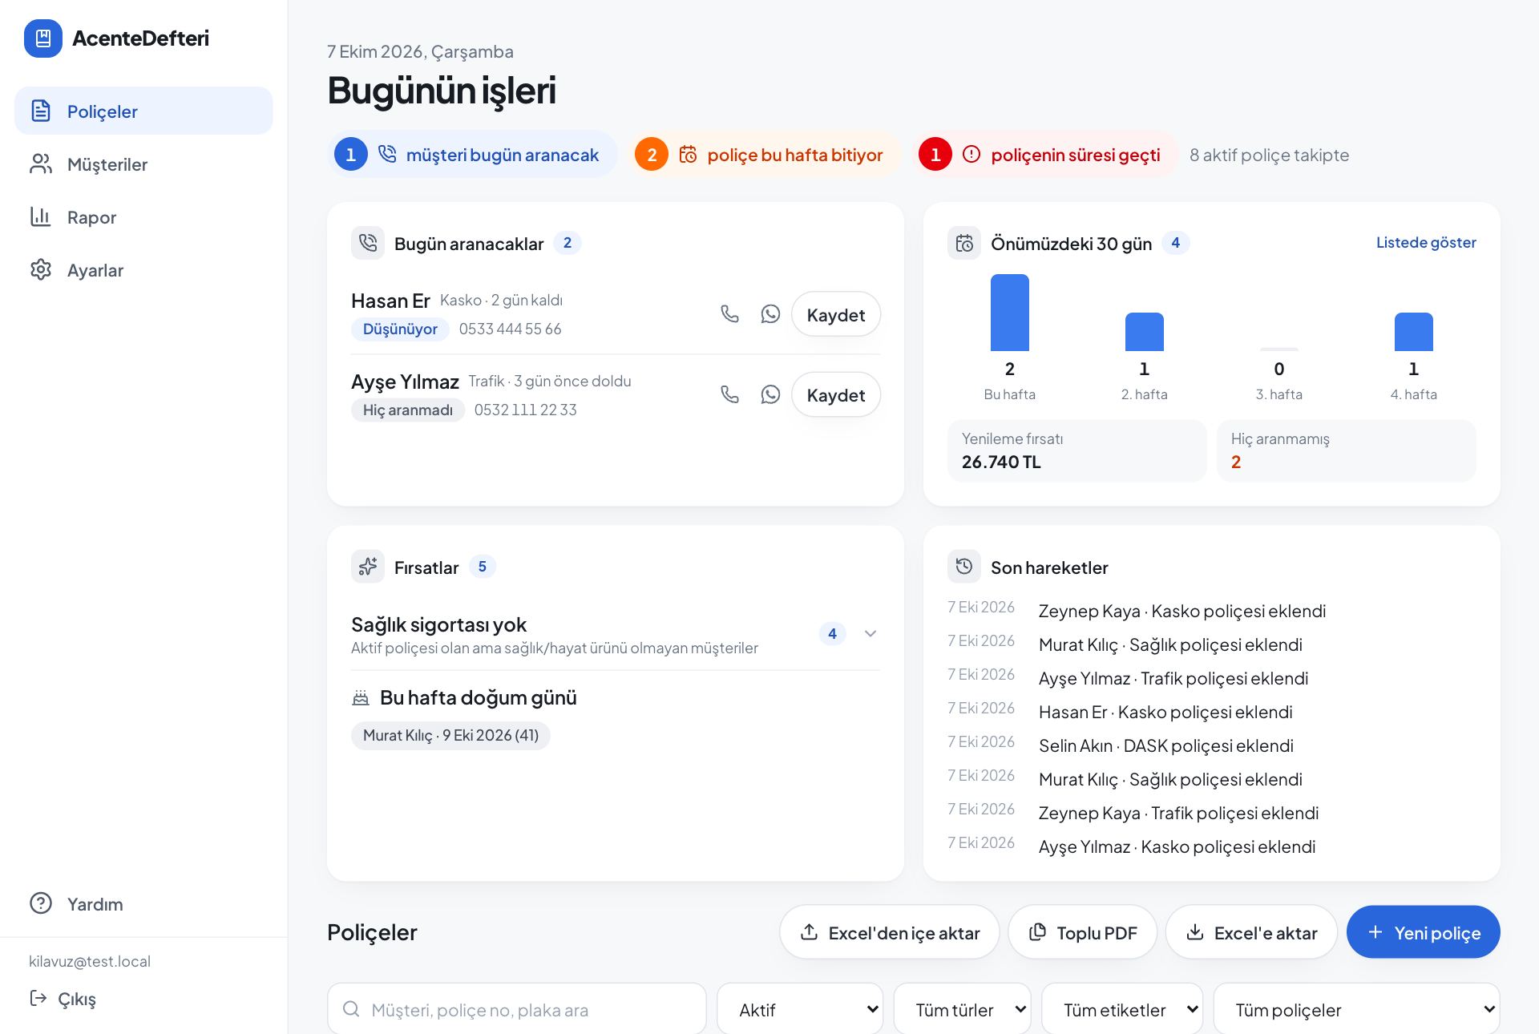Open the Rapor section
The image size is (1539, 1034).
pyautogui.click(x=143, y=217)
